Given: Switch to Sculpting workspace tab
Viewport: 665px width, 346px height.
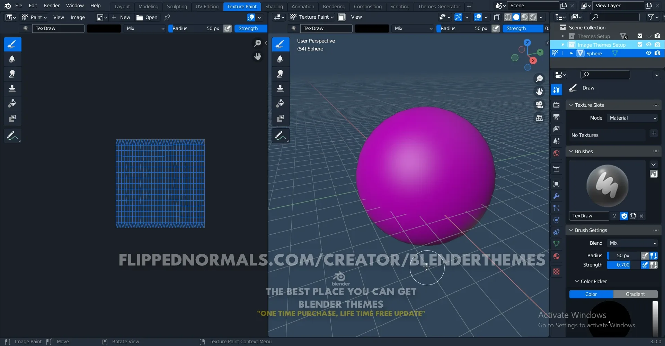Looking at the screenshot, I should 177,7.
